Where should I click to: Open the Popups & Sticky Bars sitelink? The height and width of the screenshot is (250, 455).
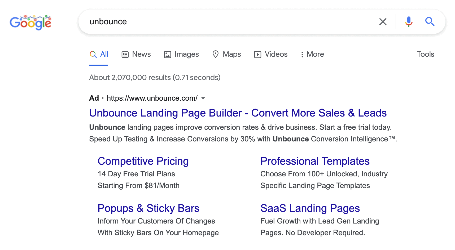148,208
